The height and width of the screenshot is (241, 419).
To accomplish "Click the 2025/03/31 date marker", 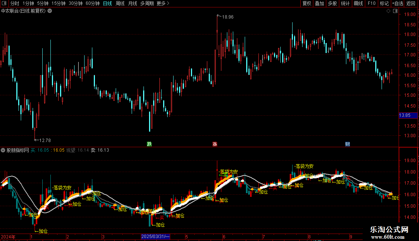I will tap(155, 237).
